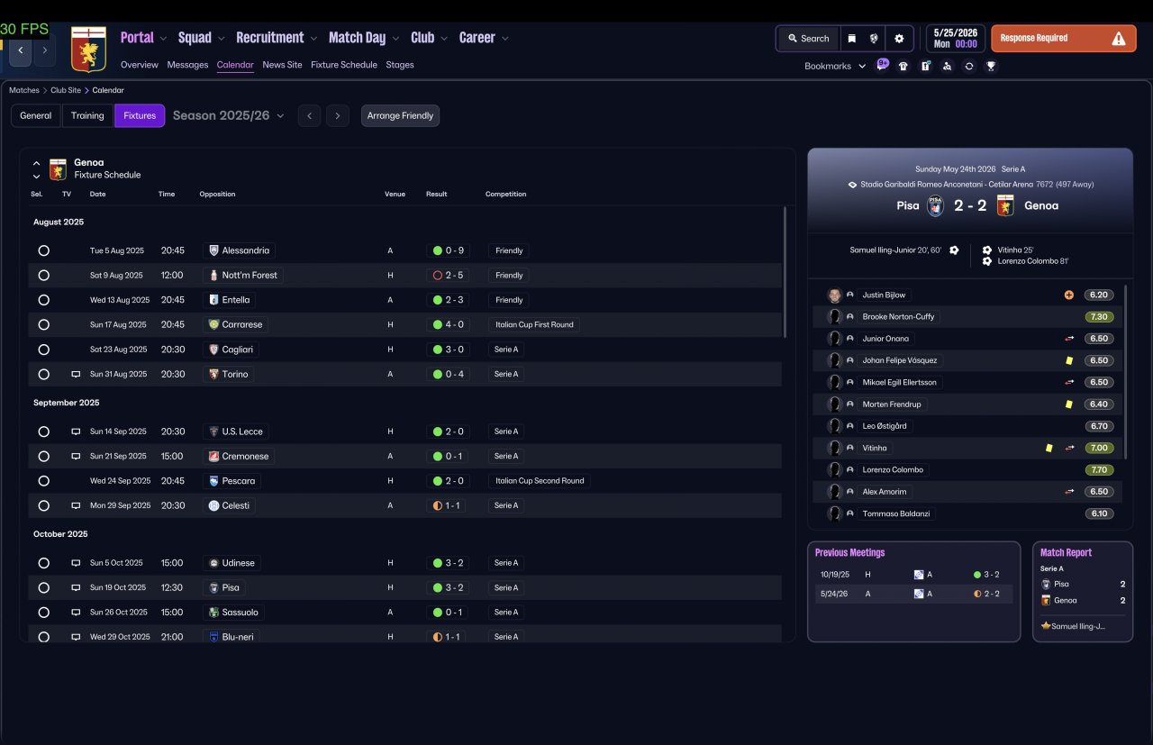Expand the Recruitment menu chevron
The width and height of the screenshot is (1153, 745).
[x=313, y=39]
